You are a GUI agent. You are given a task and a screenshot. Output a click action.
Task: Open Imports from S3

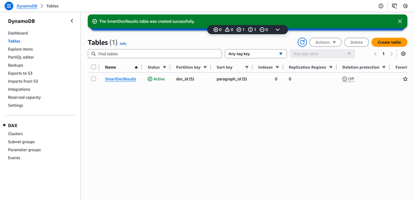[23, 81]
